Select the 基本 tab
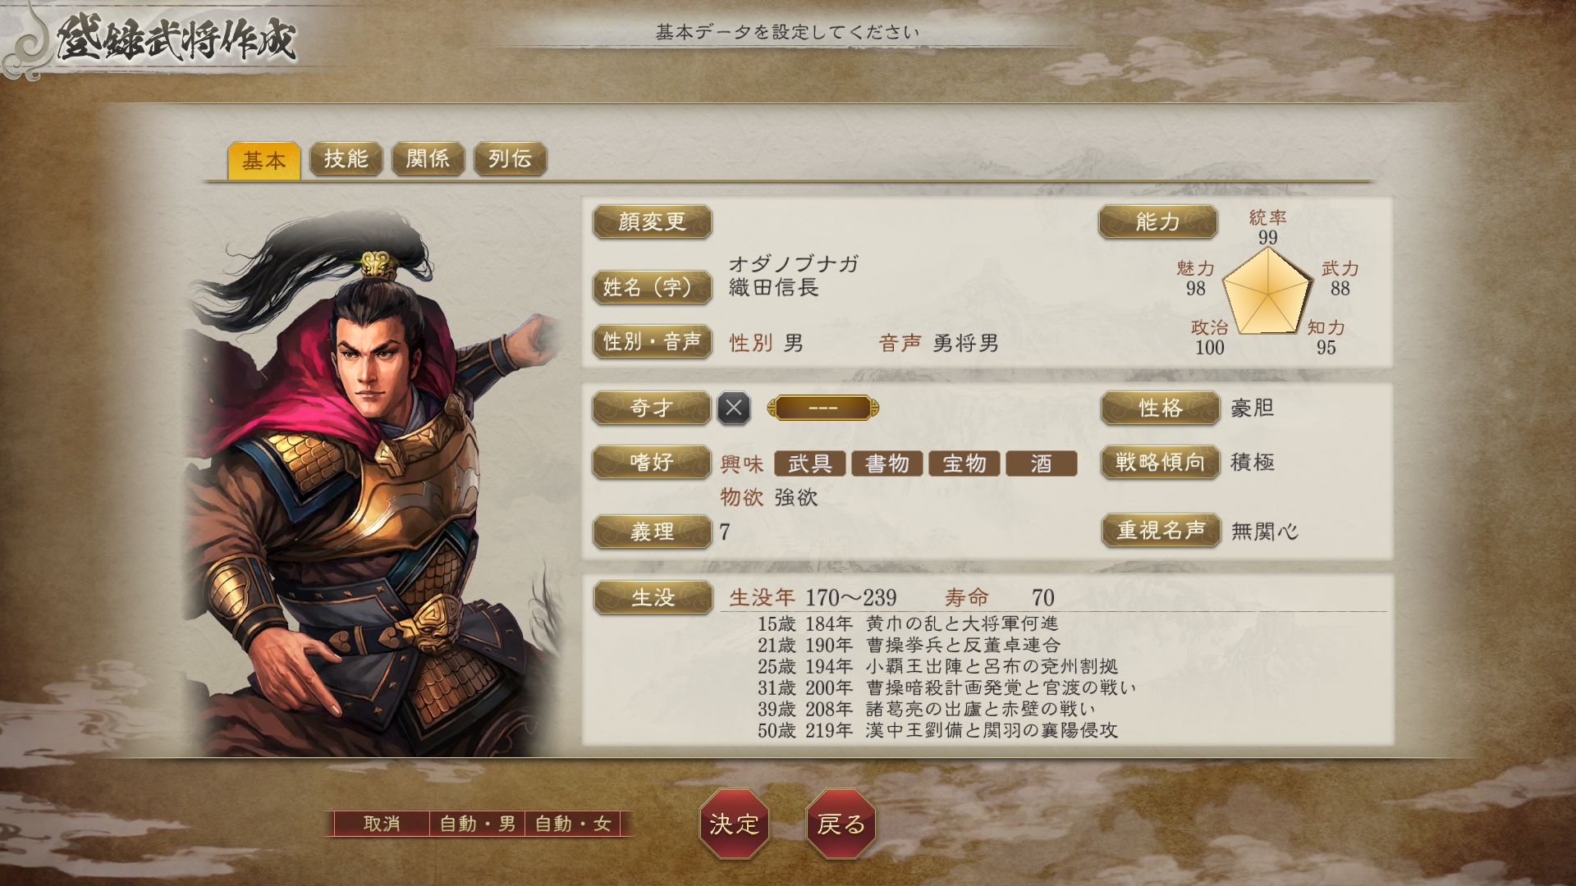The height and width of the screenshot is (886, 1576). pyautogui.click(x=263, y=160)
